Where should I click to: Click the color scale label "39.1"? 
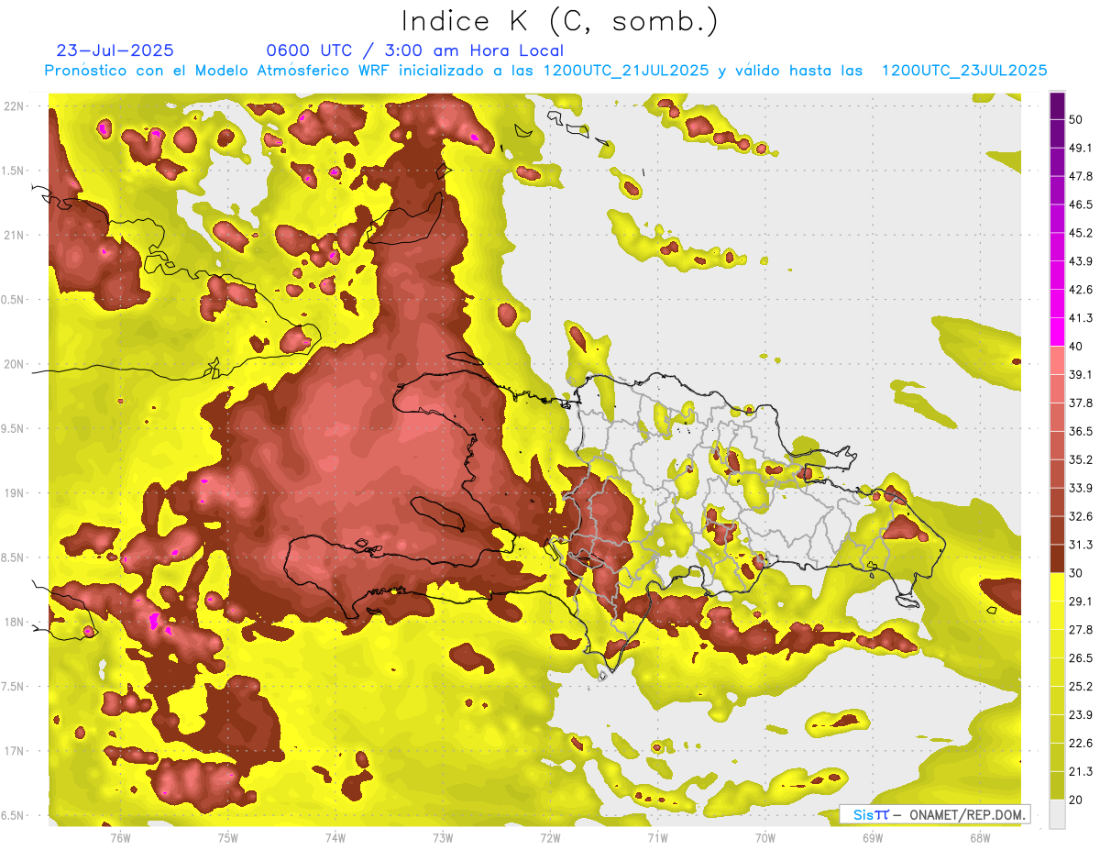pos(1081,374)
